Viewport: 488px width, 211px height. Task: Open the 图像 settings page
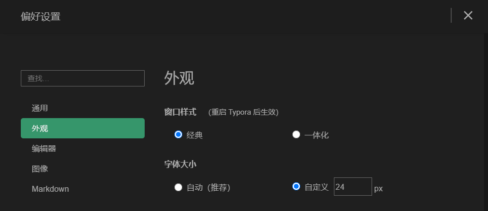click(x=40, y=169)
